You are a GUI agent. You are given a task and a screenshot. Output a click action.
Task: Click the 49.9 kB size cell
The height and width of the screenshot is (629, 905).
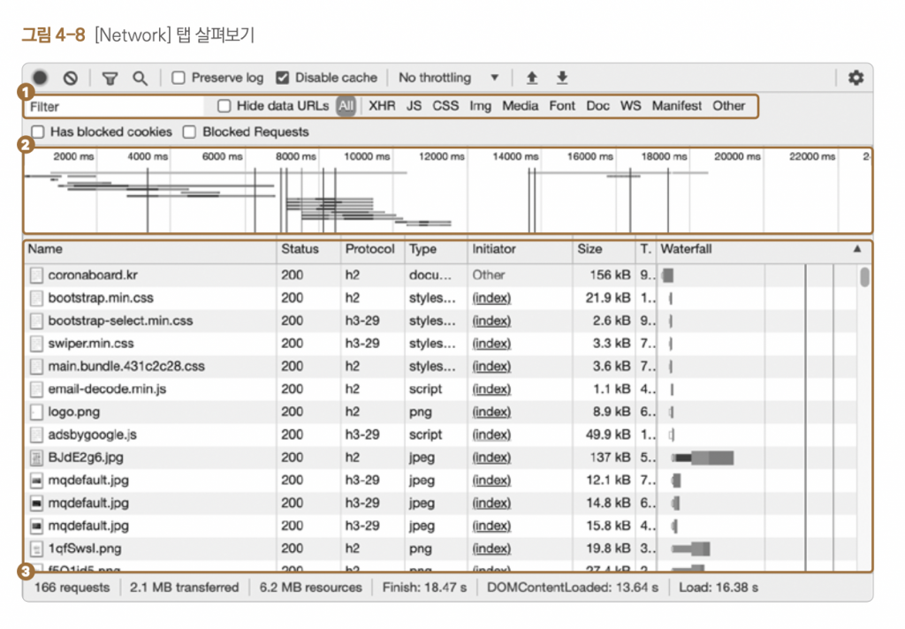608,435
